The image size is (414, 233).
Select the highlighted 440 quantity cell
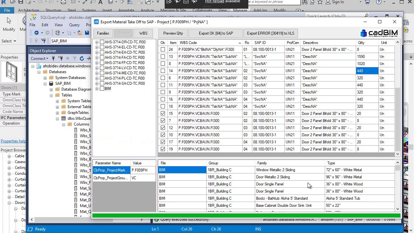367,71
